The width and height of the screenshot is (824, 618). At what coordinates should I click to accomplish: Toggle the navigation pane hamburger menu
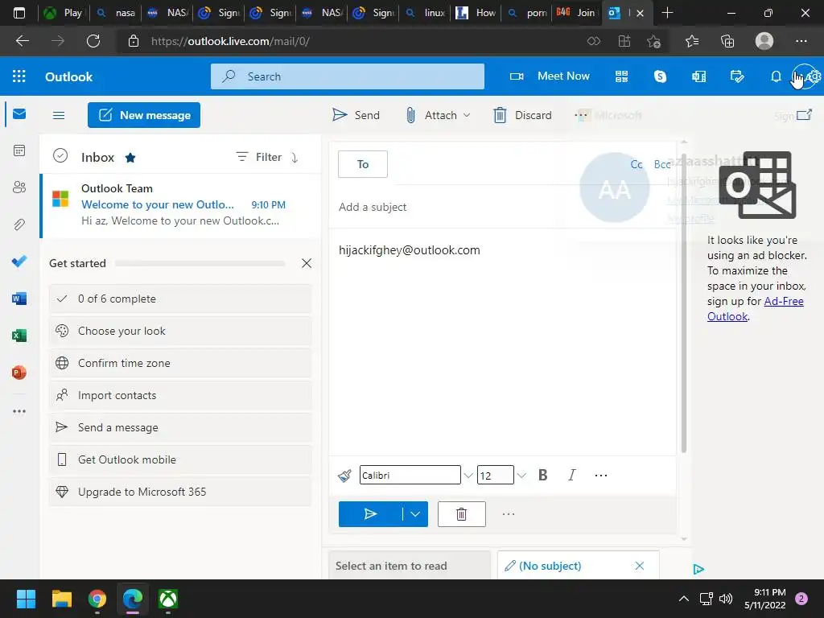[59, 115]
